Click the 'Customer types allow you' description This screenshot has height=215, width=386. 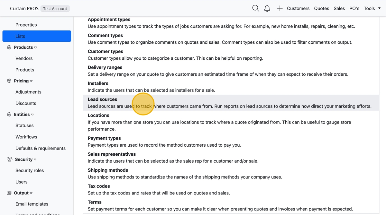point(175,58)
